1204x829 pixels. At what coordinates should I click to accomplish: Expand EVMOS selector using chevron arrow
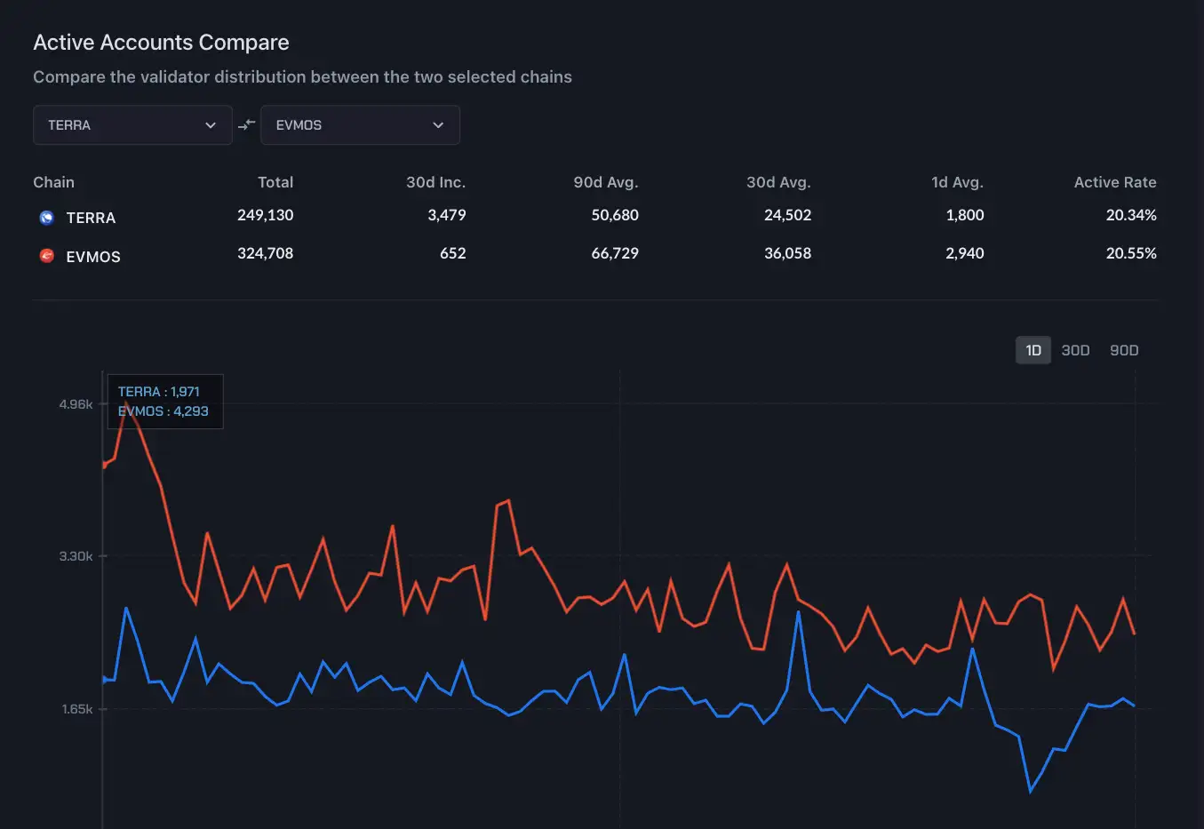[x=438, y=125]
